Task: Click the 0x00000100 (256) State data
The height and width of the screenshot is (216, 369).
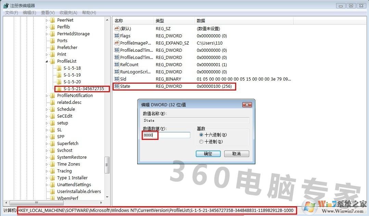Action: (x=214, y=86)
